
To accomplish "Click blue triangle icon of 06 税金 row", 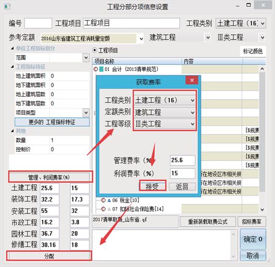I will [x=109, y=200].
